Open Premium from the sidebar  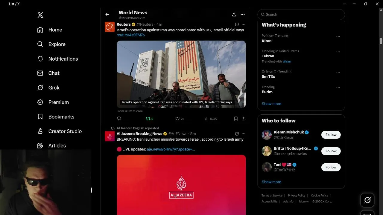click(53, 102)
